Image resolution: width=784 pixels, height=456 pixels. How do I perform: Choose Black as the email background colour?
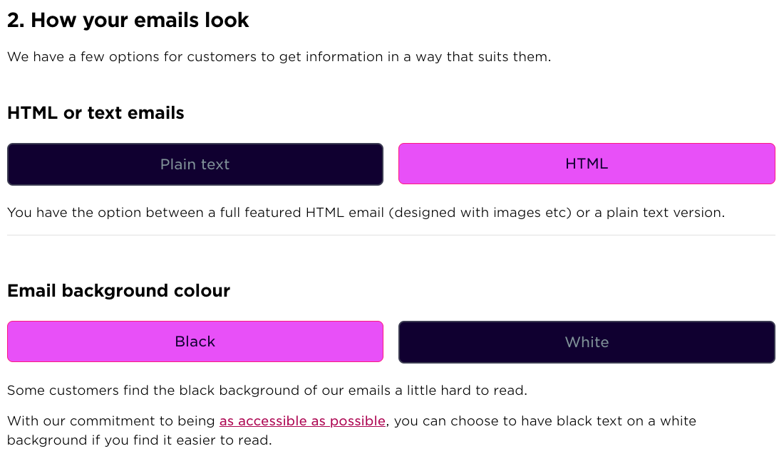[x=195, y=341]
